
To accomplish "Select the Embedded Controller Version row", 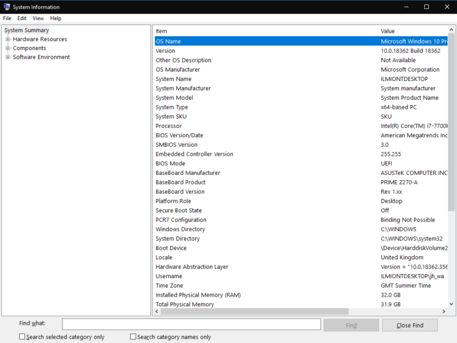I will 301,154.
